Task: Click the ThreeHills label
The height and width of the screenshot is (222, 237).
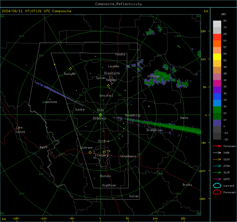Action: pos(132,115)
